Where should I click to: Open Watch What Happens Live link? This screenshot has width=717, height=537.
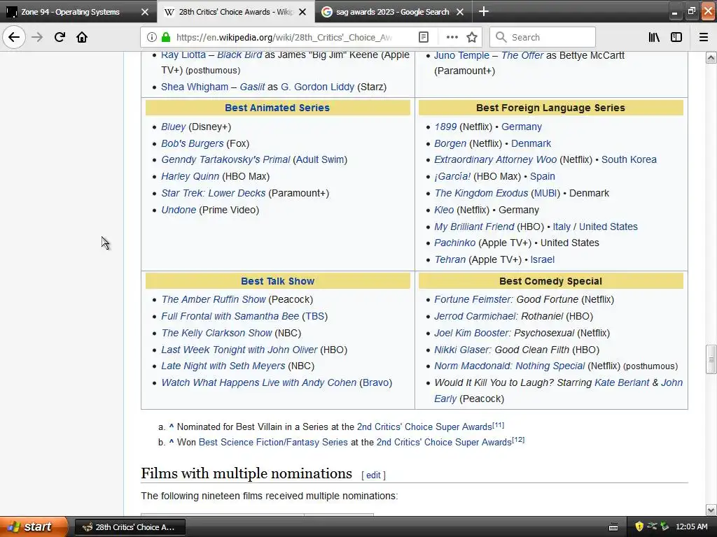(259, 382)
